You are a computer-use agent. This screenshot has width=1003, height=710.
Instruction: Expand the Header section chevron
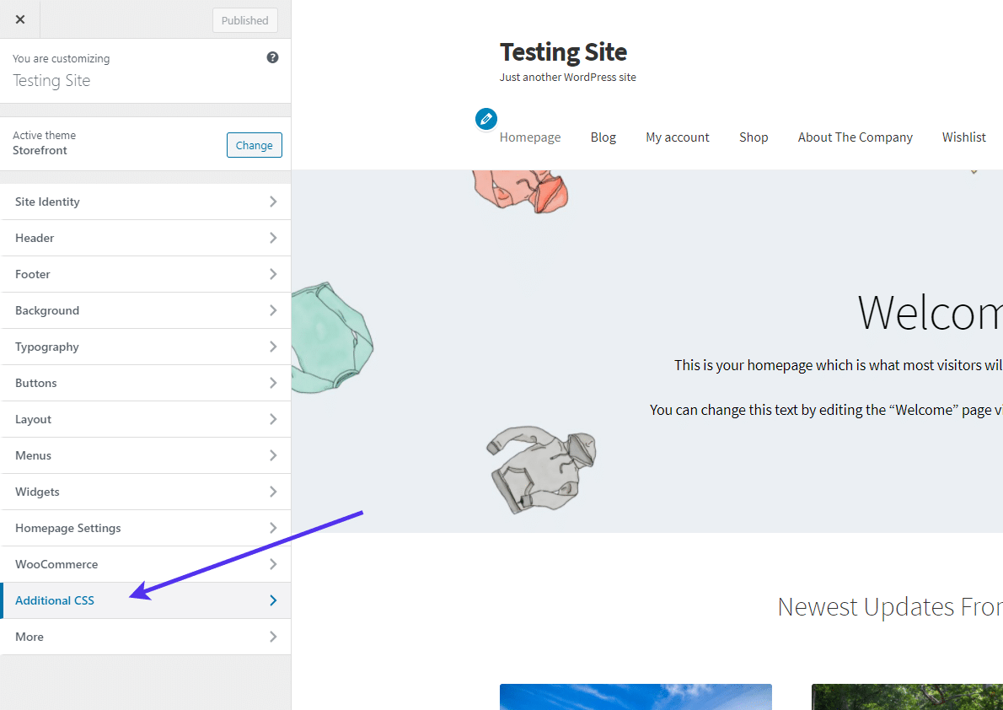272,238
